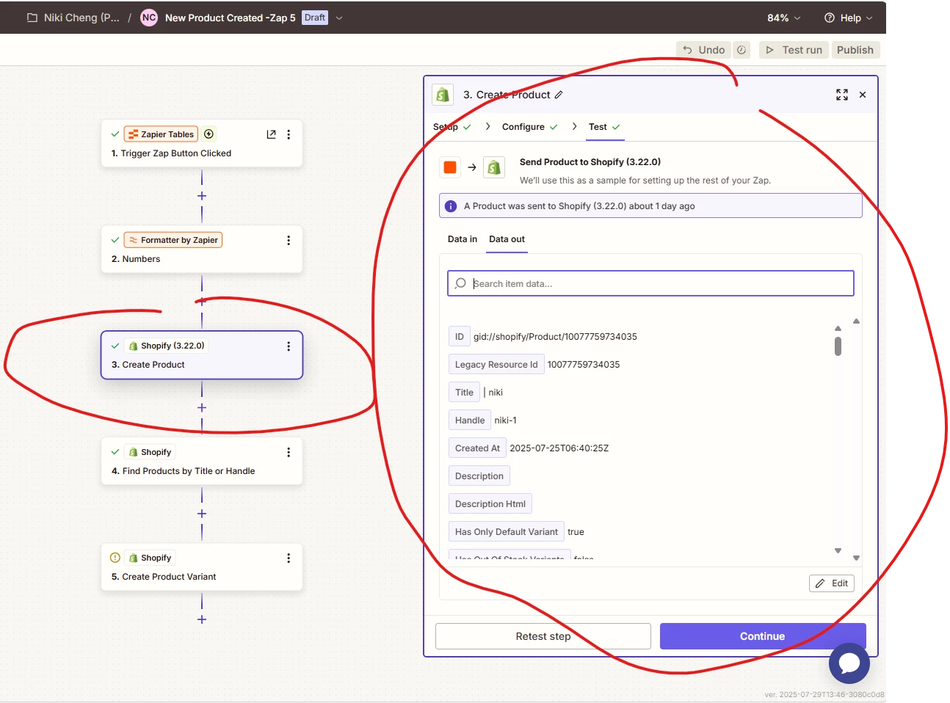The height and width of the screenshot is (703, 950).
Task: Click the circled plus icon on step 1
Action: point(209,134)
